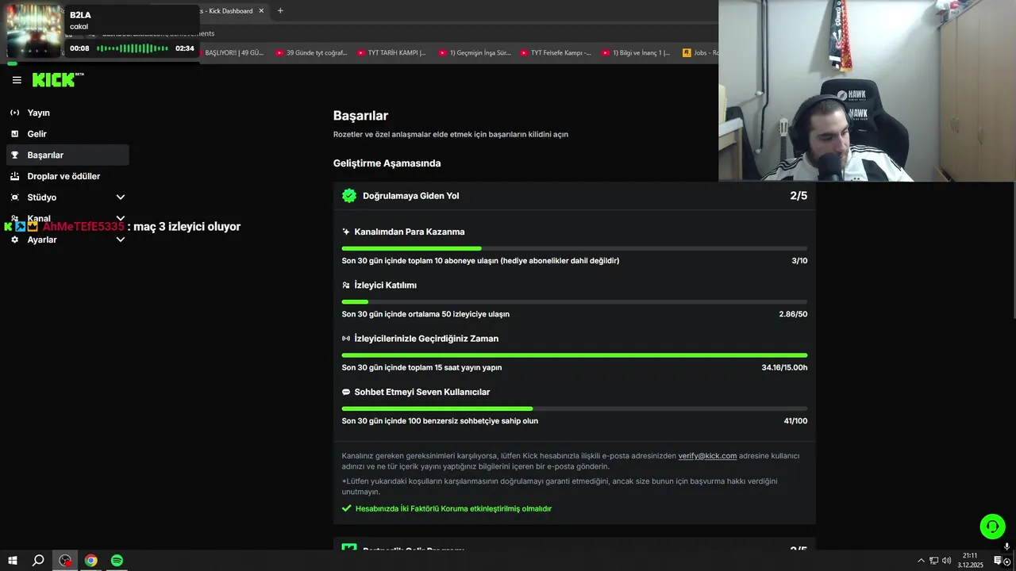Click the microphone icon in system tray
This screenshot has width=1016, height=571.
coord(1007,547)
